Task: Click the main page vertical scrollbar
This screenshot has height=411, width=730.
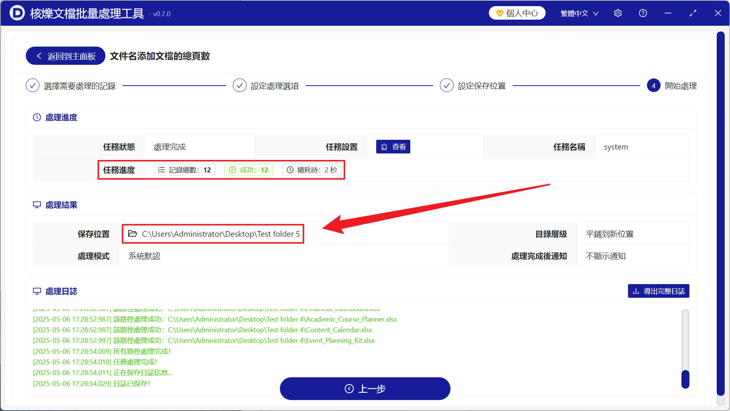Action: coord(721,213)
